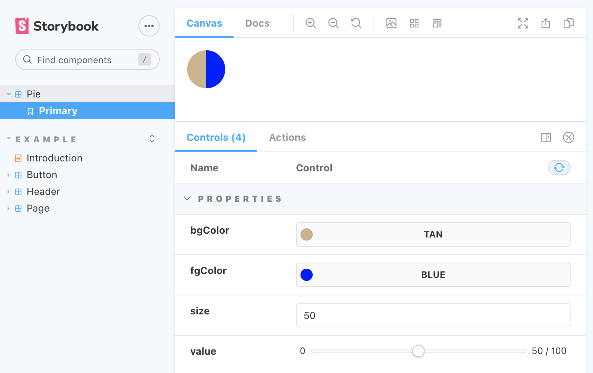Collapse the PROPERTIES section chevron
The height and width of the screenshot is (373, 593).
coord(187,199)
